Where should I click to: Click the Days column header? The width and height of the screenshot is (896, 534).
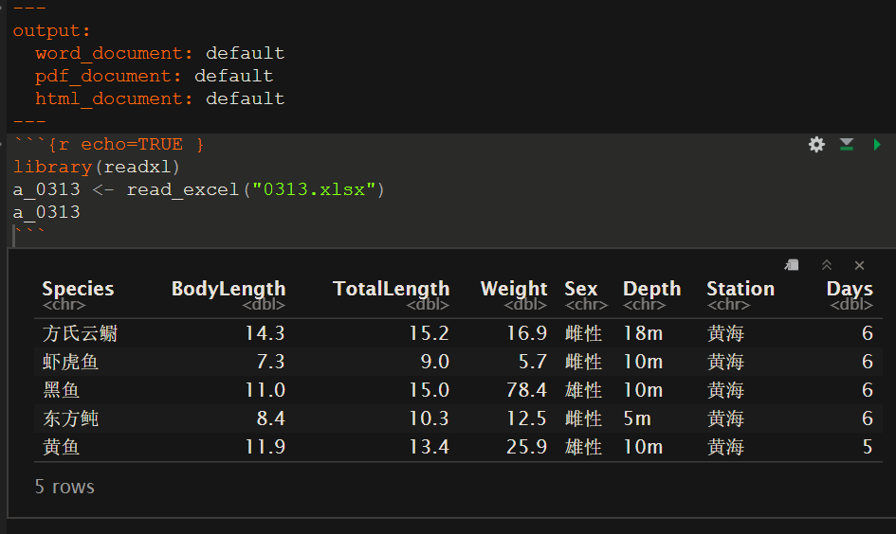[x=849, y=289]
